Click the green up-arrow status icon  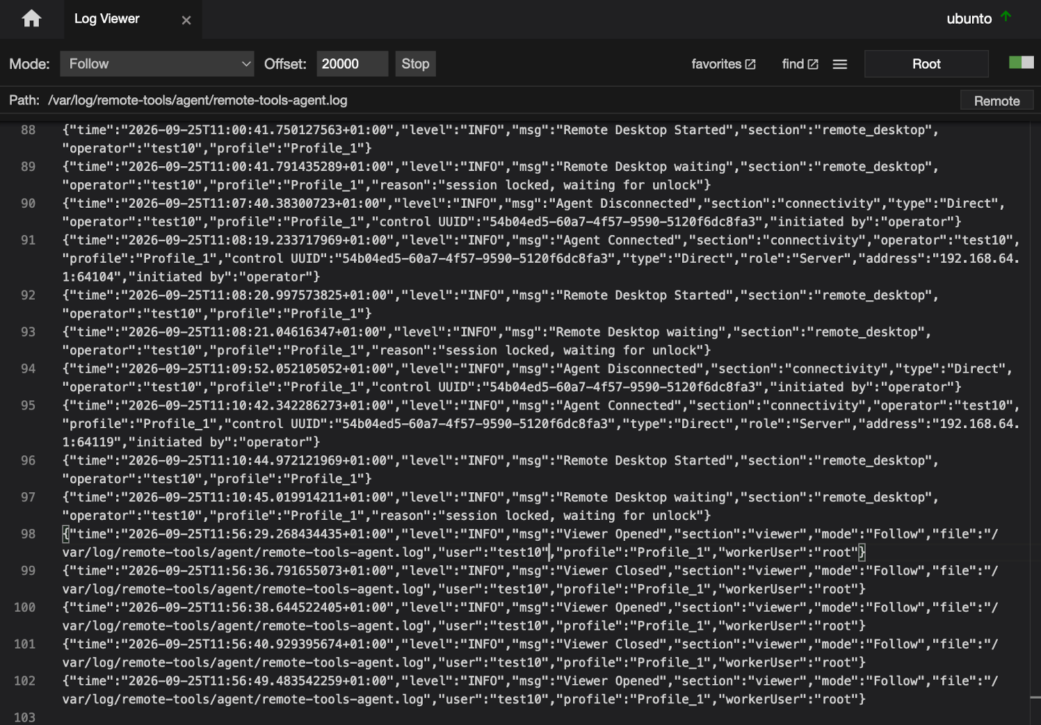pyautogui.click(x=1006, y=16)
